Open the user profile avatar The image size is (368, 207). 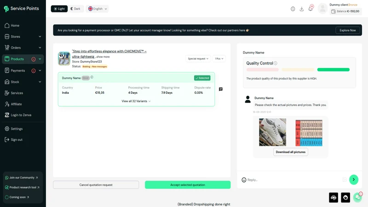point(323,9)
